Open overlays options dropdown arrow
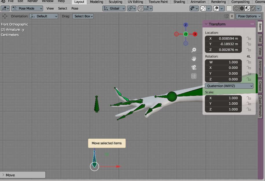265x181 pixels. pyautogui.click(x=222, y=8)
